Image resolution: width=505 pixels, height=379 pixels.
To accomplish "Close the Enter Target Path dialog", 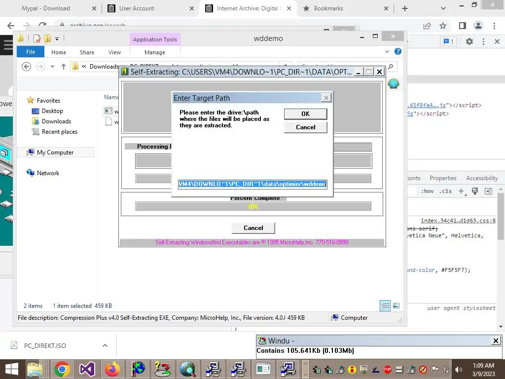I will click(326, 98).
